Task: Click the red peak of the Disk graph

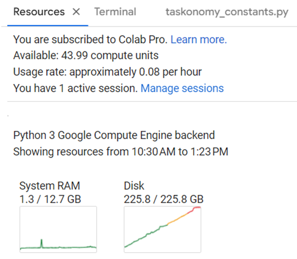Action: 196,208
